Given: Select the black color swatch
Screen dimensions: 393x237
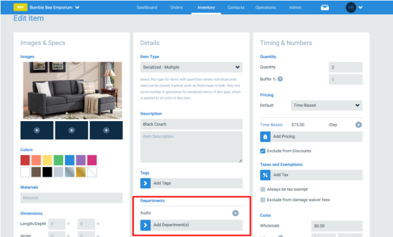Looking at the screenshot, I should (47, 172).
